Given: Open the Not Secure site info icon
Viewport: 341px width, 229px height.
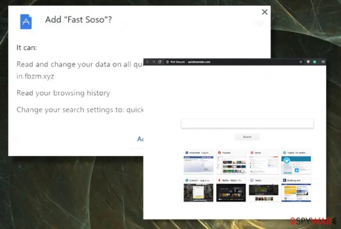Looking at the screenshot, I should click(x=167, y=62).
